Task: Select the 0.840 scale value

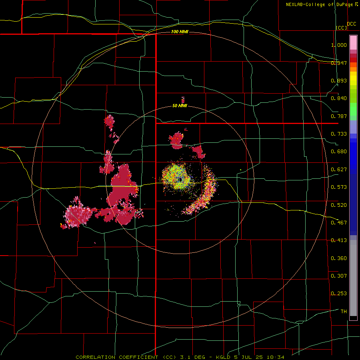Action: (x=339, y=98)
